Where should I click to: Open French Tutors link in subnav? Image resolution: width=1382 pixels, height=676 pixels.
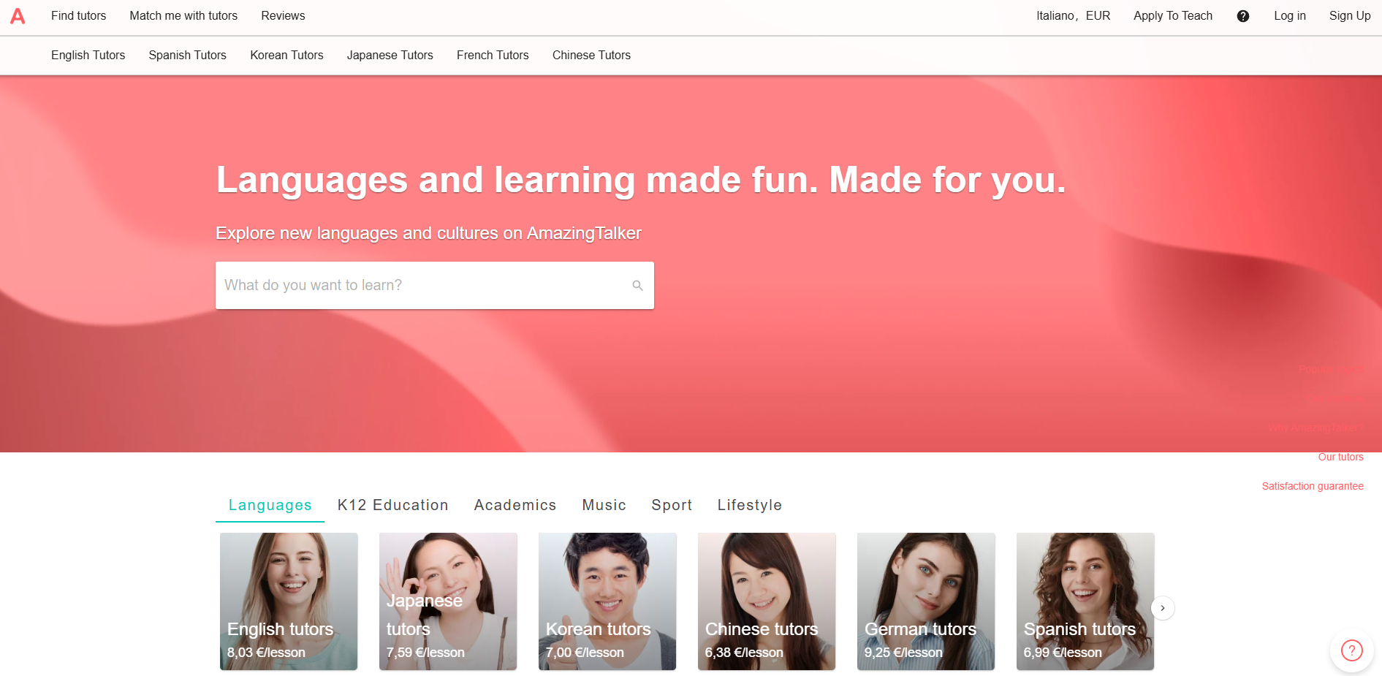(493, 56)
